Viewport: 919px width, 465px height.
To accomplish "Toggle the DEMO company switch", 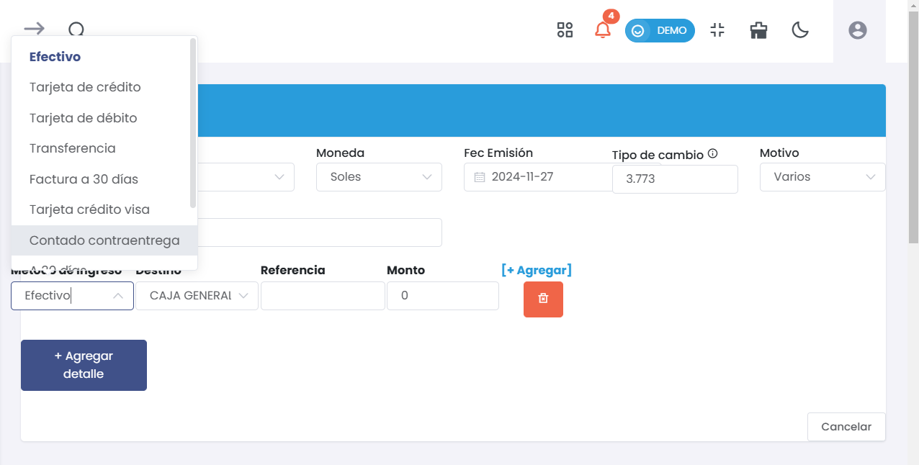I will point(660,30).
